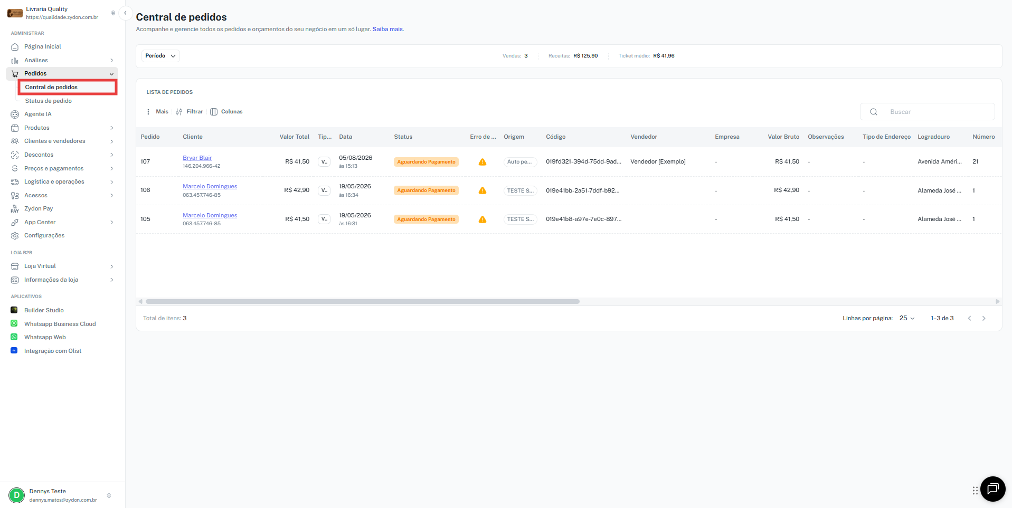
Task: Expand Preços e pagamentos chevron
Action: point(111,169)
